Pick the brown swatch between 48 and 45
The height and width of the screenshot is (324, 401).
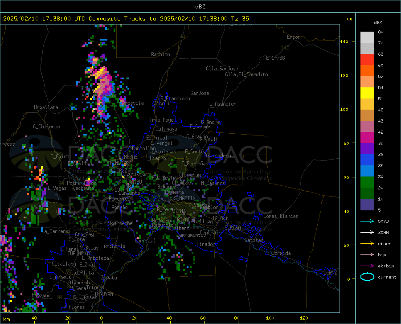click(x=367, y=115)
